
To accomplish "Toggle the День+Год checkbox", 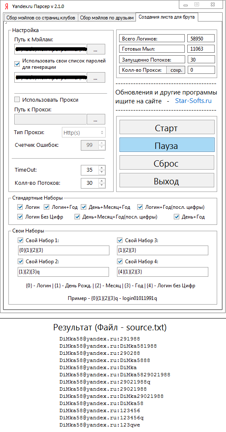I will pos(176,217).
